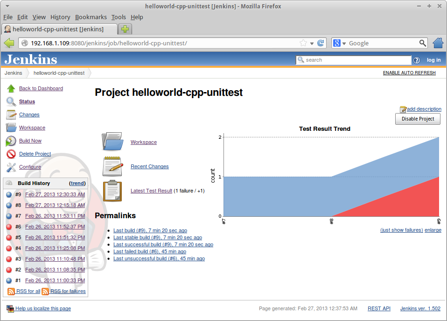
Task: Click the blue status ball for build #1
Action: click(x=9, y=281)
